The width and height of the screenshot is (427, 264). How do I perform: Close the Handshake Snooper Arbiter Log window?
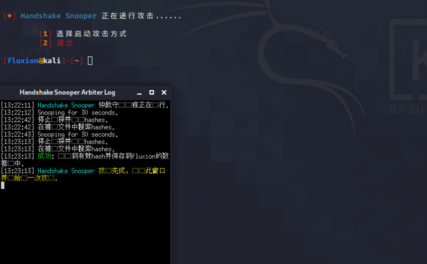[x=164, y=93]
